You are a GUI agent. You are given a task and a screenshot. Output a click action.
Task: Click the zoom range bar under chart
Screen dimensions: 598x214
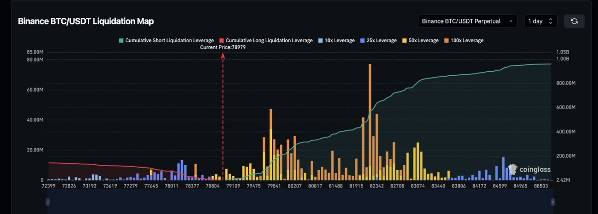point(300,202)
